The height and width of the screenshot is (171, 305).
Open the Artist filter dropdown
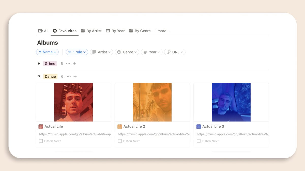click(x=101, y=52)
